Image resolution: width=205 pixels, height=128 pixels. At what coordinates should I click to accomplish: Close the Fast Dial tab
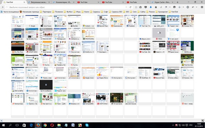point(24,2)
